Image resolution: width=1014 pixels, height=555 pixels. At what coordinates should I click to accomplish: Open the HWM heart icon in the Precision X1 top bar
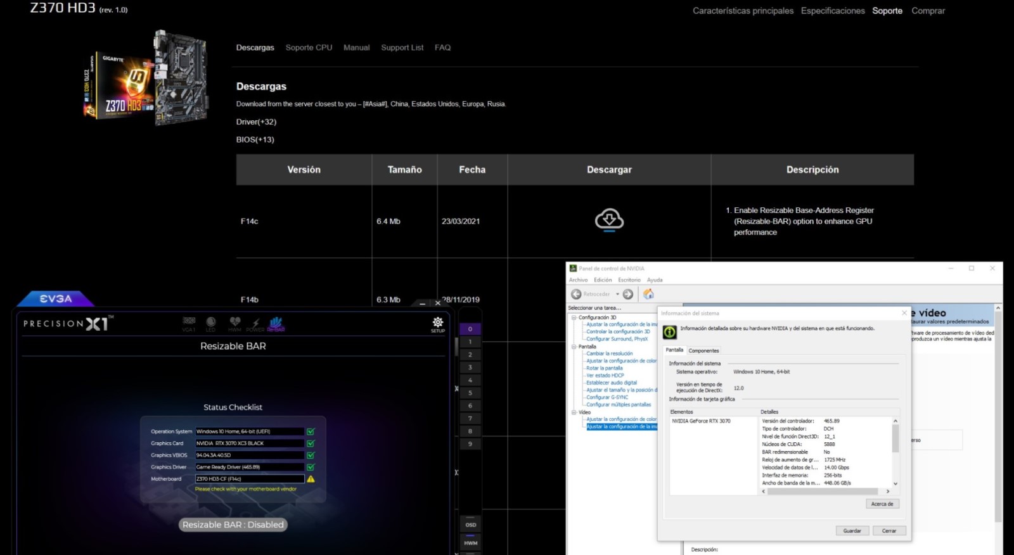coord(234,324)
